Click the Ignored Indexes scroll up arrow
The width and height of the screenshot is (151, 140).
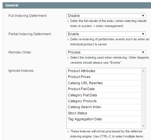point(143,71)
